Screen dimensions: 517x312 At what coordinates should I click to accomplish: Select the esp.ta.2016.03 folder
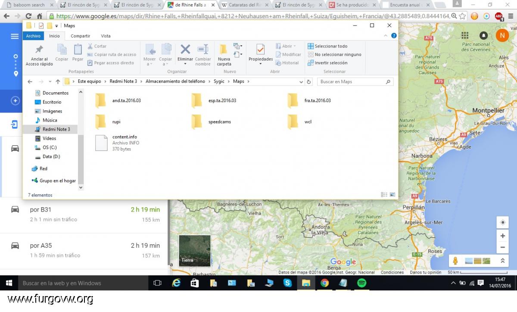click(214, 100)
